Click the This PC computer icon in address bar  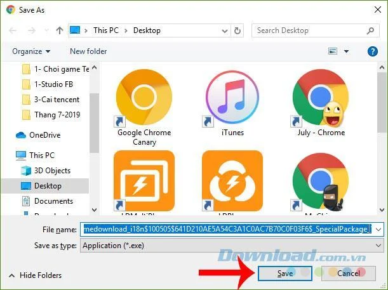(75, 30)
